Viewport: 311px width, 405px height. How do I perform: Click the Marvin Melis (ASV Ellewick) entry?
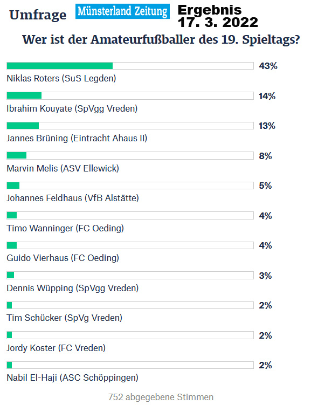point(63,168)
